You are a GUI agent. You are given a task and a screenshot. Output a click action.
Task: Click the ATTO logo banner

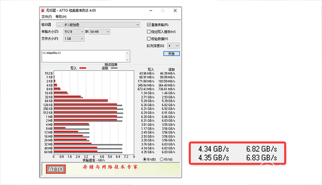tap(56, 169)
